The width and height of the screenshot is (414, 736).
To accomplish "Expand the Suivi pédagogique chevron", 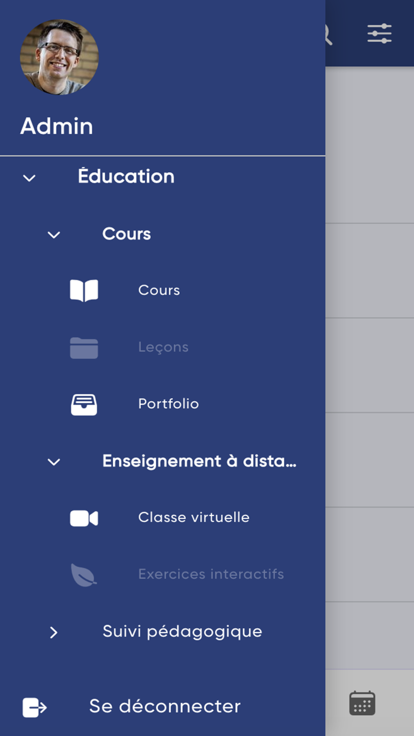I will 54,632.
